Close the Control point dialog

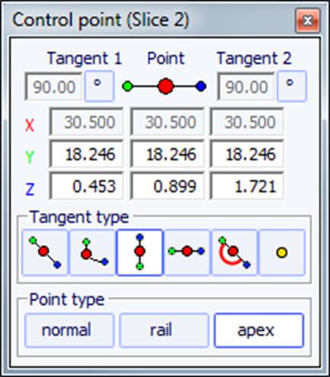[x=308, y=21]
